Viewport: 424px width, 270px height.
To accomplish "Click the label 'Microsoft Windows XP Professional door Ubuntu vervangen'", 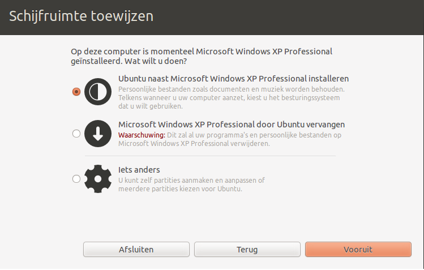I will pos(232,125).
